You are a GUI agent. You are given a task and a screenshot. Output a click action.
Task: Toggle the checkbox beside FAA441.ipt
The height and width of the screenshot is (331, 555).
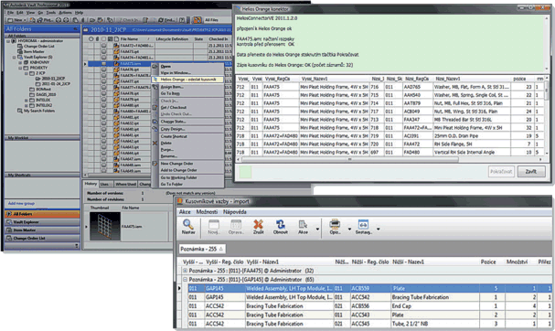[103, 135]
